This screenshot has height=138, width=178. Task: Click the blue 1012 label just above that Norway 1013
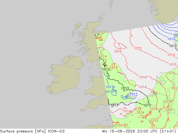171,39
